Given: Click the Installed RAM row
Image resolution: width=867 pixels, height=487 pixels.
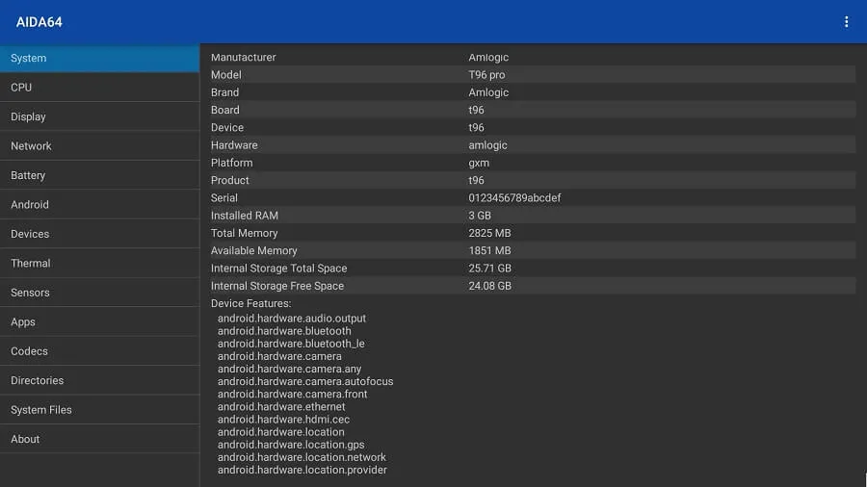Looking at the screenshot, I should pyautogui.click(x=532, y=216).
